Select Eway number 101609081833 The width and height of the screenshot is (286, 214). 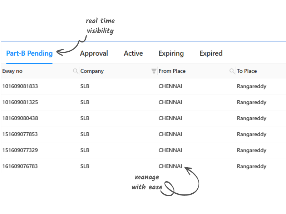click(x=20, y=86)
